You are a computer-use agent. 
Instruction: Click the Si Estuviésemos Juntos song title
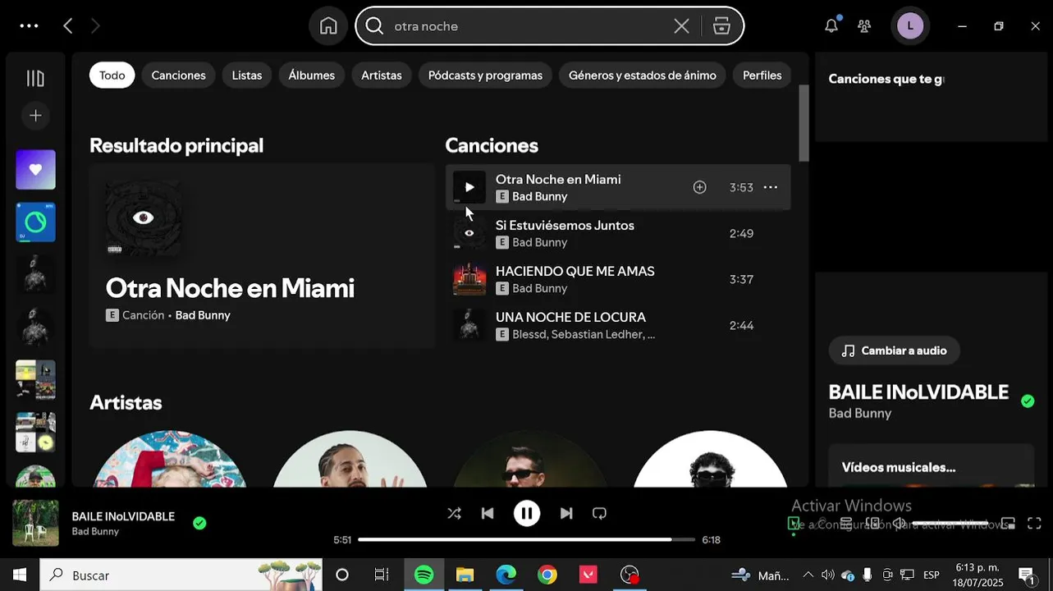click(565, 226)
